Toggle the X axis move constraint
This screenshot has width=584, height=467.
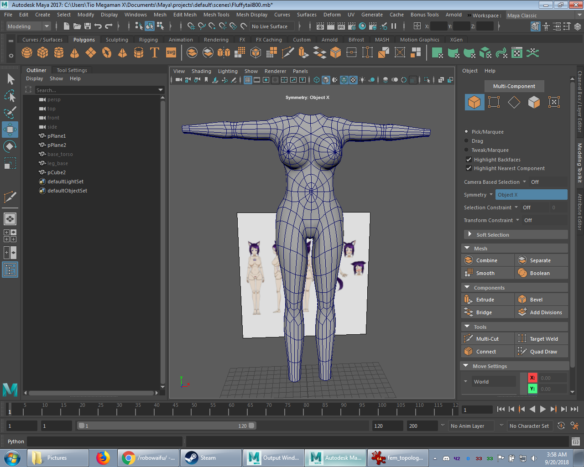[x=532, y=378]
